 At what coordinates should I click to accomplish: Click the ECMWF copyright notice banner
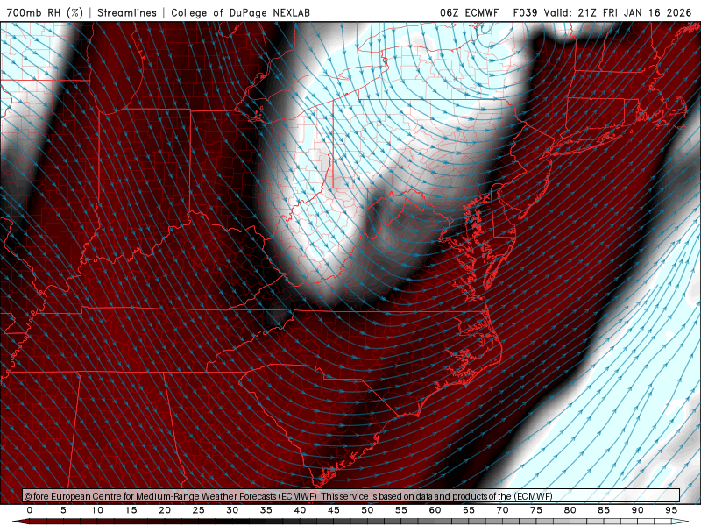click(x=351, y=496)
